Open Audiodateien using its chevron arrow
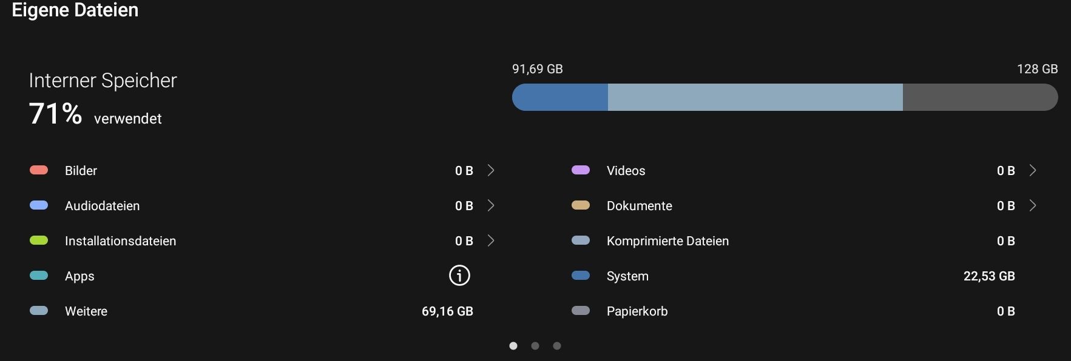1071x361 pixels. pyautogui.click(x=491, y=206)
